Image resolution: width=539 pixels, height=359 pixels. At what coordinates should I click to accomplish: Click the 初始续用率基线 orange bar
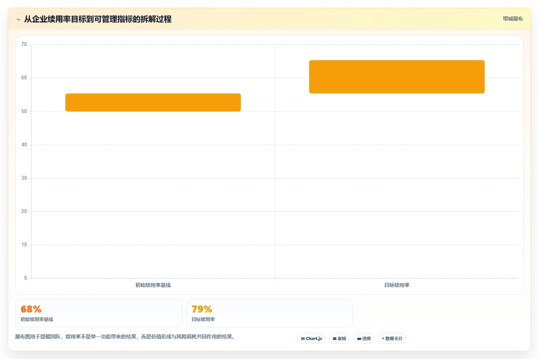[x=153, y=103]
